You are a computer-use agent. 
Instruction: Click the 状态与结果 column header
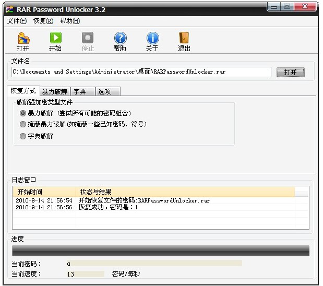[185, 192]
